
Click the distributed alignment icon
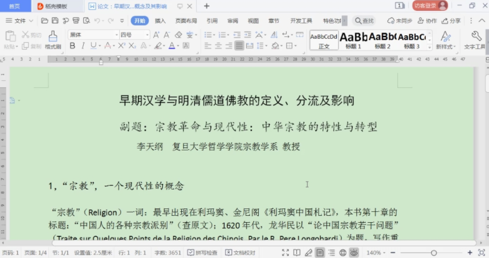(250, 46)
